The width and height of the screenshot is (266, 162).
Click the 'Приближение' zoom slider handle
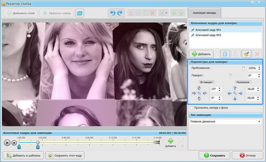(x=244, y=68)
